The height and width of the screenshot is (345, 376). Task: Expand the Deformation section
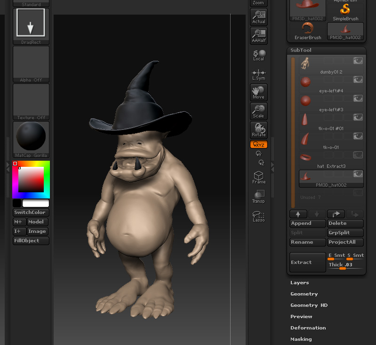pyautogui.click(x=308, y=328)
